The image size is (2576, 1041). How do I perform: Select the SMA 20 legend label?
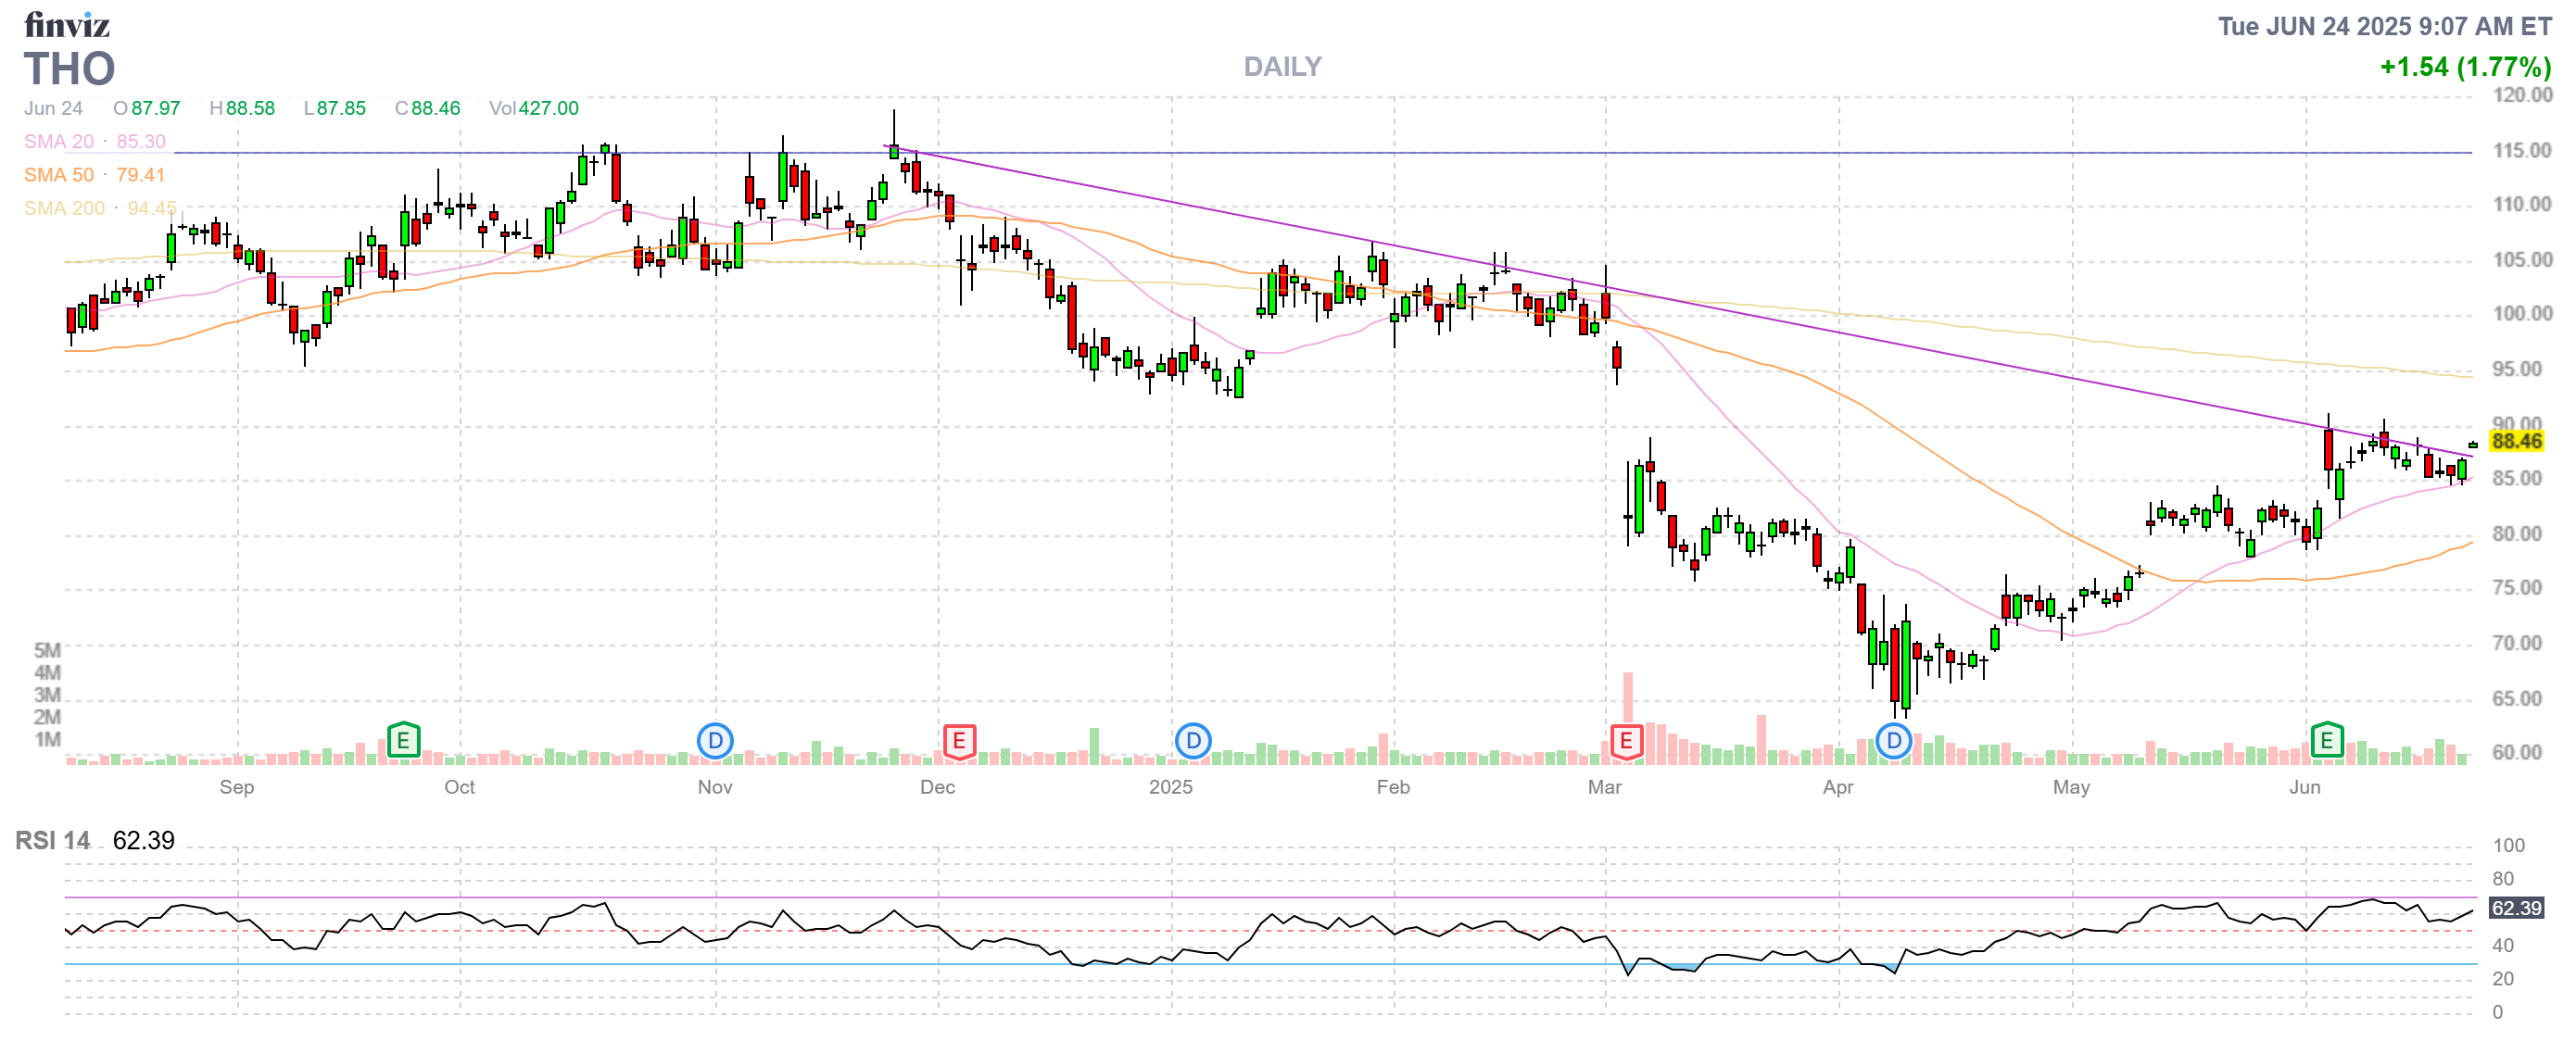click(x=58, y=142)
